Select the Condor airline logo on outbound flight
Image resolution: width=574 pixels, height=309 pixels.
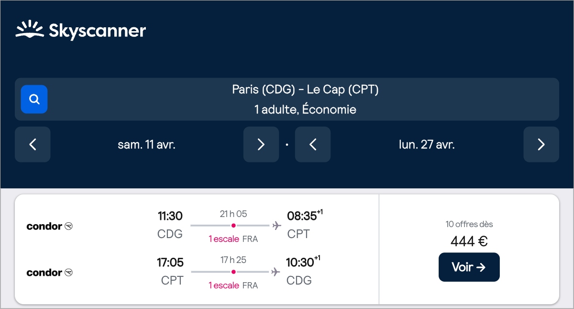pyautogui.click(x=49, y=226)
